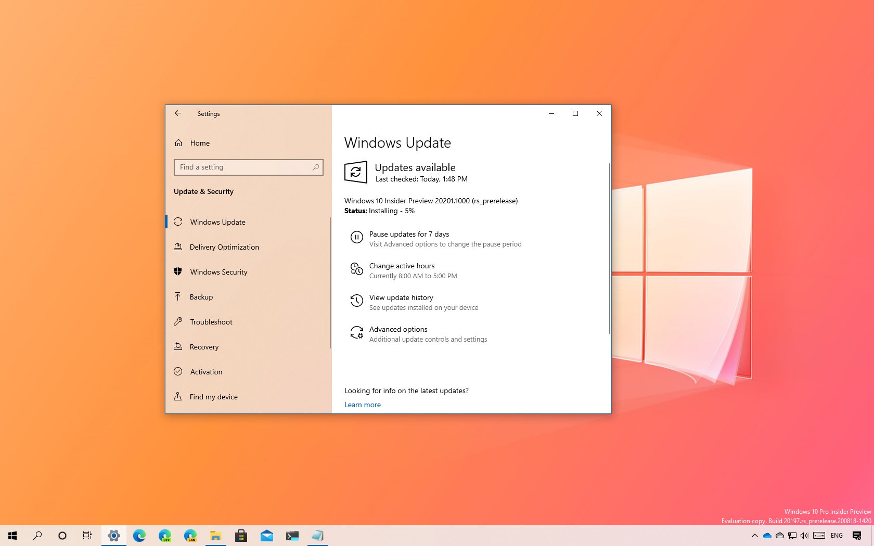Maximize the Settings window
Screen dimensions: 874x546
click(575, 113)
